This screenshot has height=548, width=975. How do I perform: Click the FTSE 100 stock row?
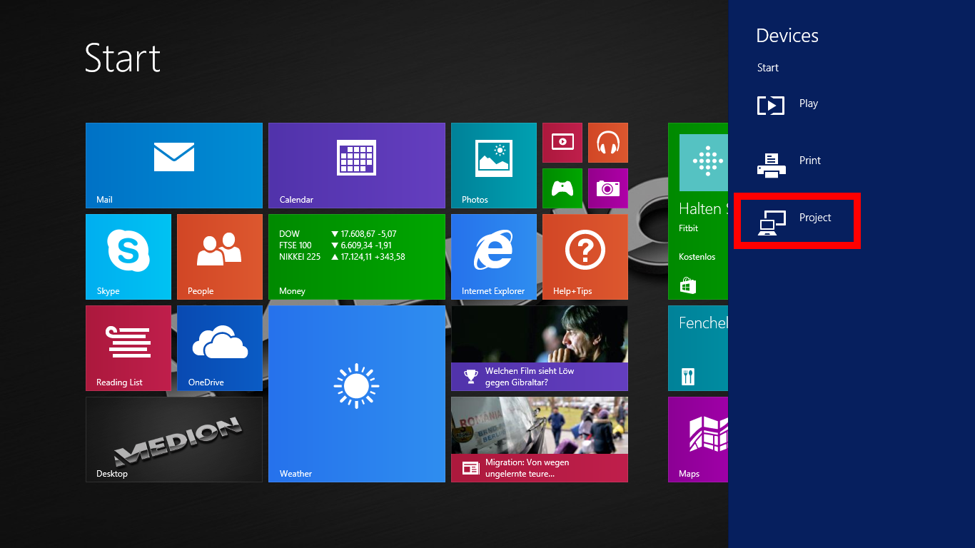335,245
